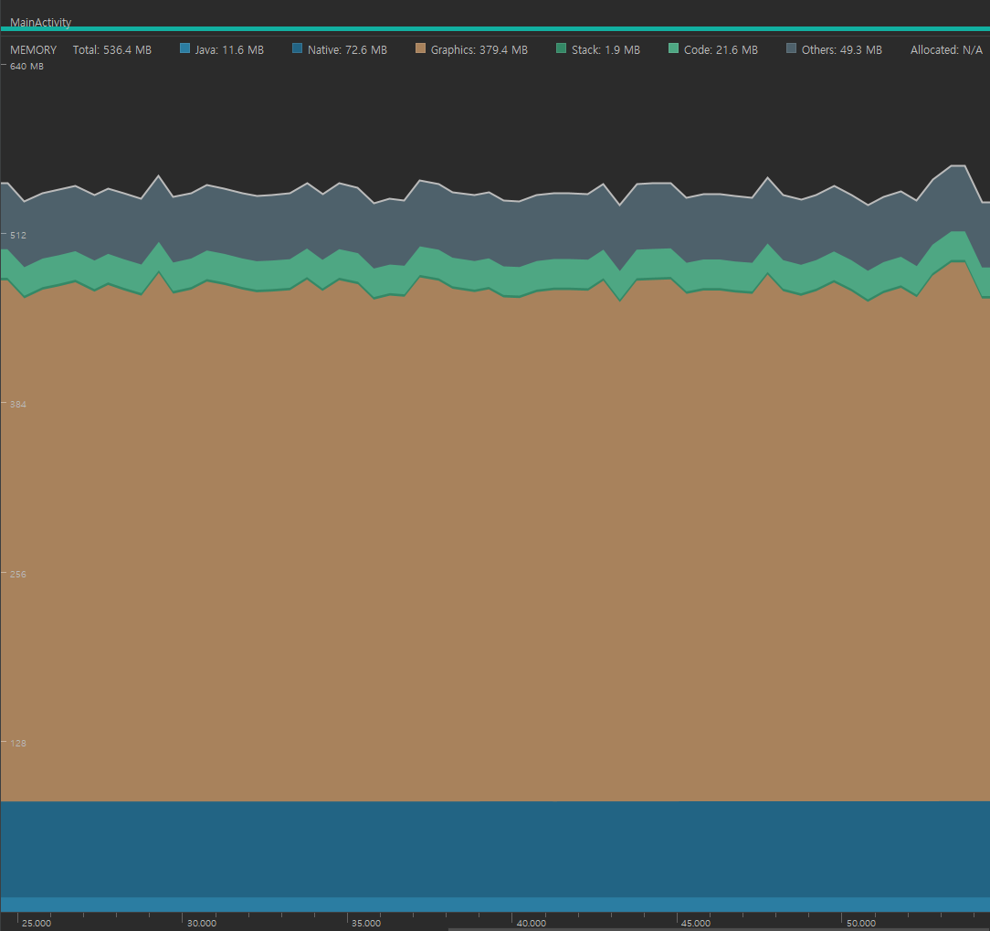Click the Native legend color swatch
The image size is (990, 931).
click(298, 48)
